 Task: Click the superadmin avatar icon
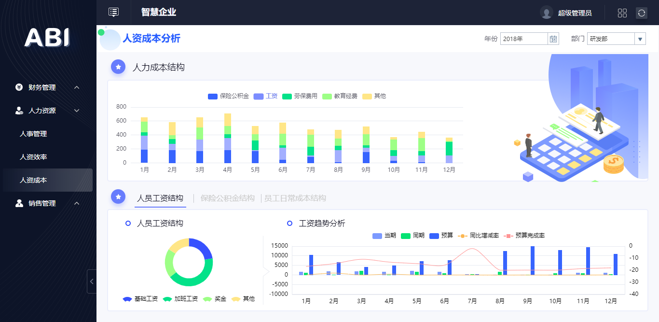coord(546,13)
